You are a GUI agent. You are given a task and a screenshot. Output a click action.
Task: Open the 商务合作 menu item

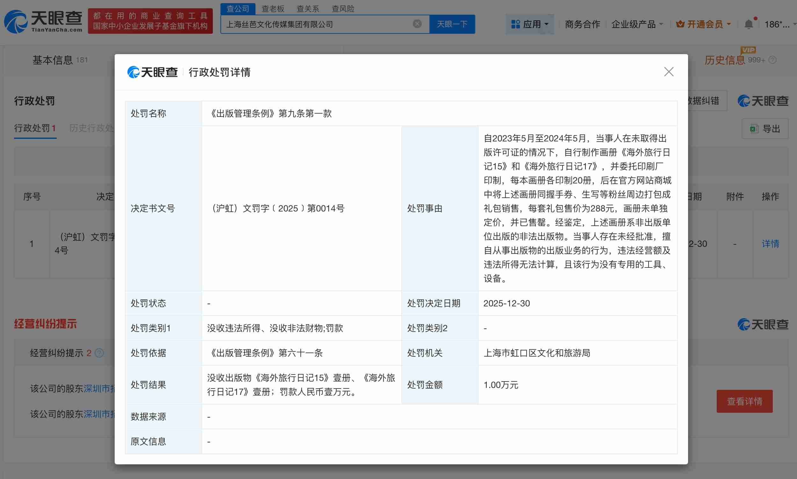coord(582,24)
